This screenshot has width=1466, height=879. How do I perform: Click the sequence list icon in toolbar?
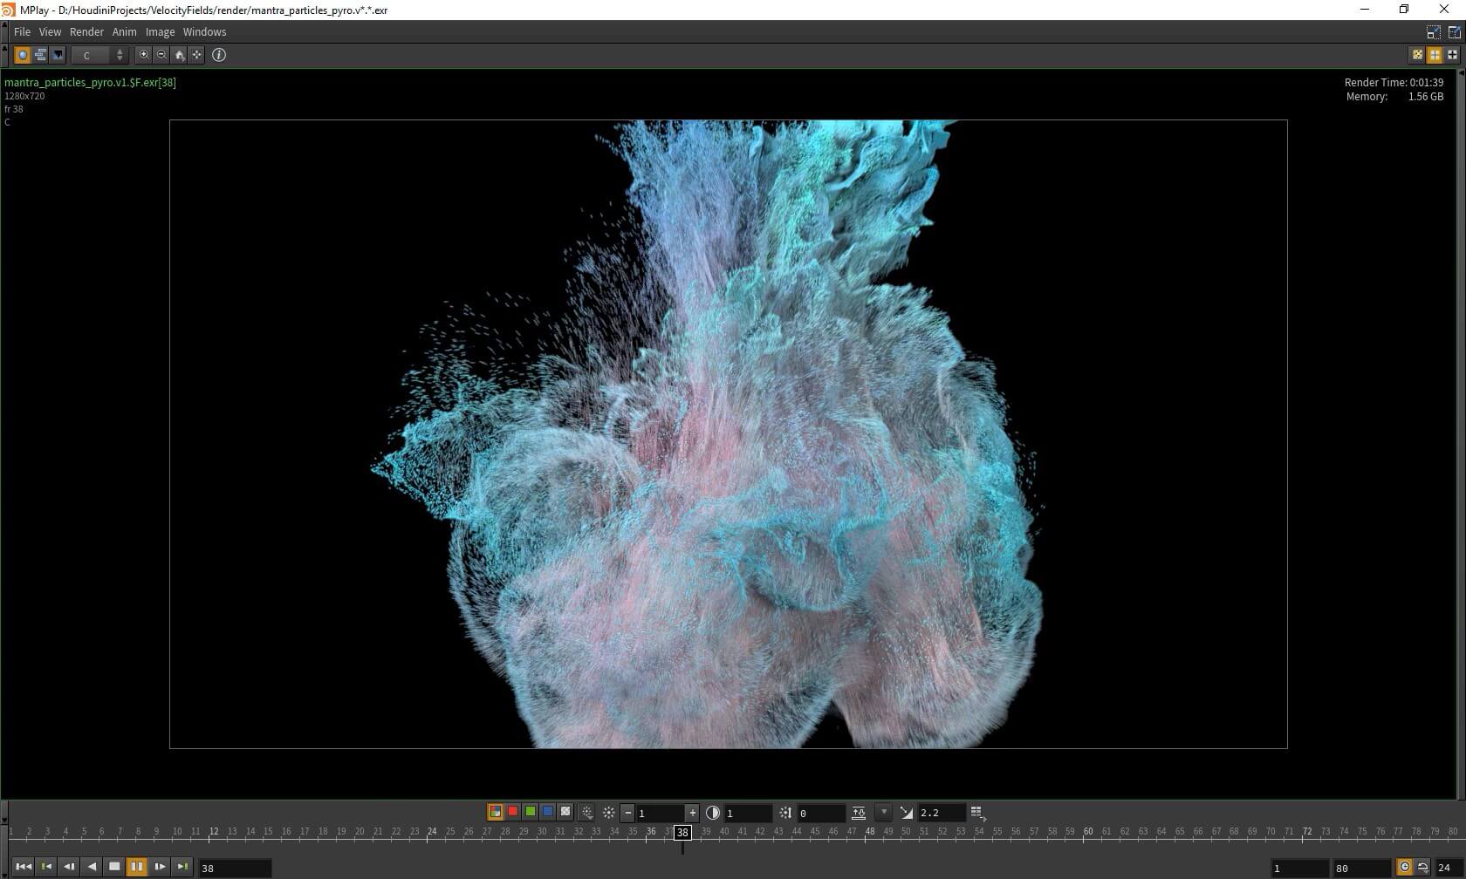pyautogui.click(x=40, y=55)
